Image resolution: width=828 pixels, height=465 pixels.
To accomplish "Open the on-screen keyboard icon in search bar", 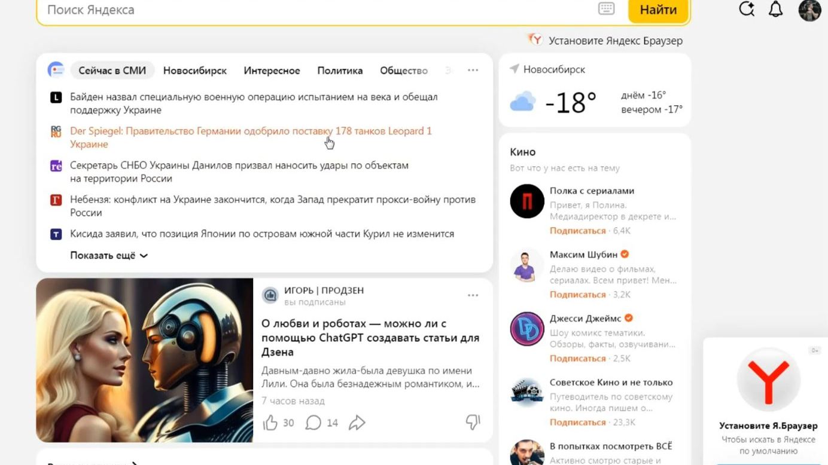I will [x=606, y=9].
